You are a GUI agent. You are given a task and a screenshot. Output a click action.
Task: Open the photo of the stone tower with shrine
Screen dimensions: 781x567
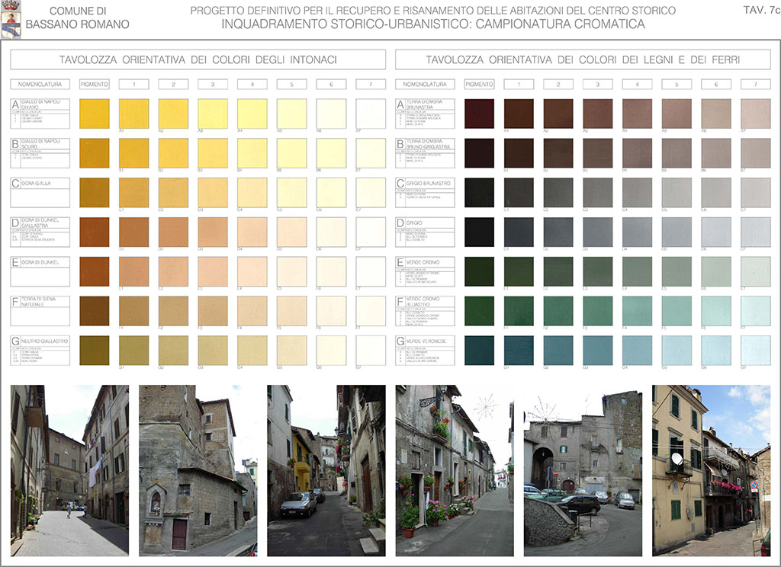click(198, 470)
